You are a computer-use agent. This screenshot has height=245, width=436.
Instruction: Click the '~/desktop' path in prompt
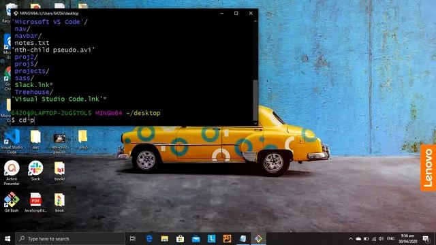[143, 113]
